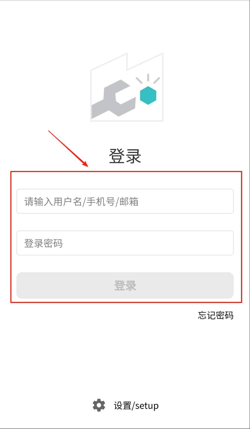Focus the 请输入用户名/手机号/邮箱 input field
The image size is (250, 429).
125,201
